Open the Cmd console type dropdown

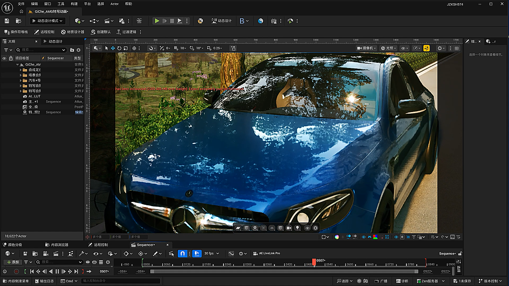pos(69,281)
